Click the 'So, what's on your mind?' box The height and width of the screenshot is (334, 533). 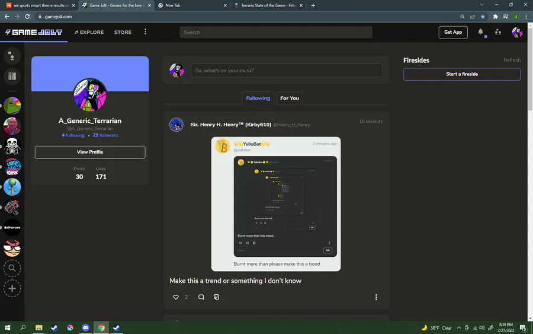pos(286,71)
